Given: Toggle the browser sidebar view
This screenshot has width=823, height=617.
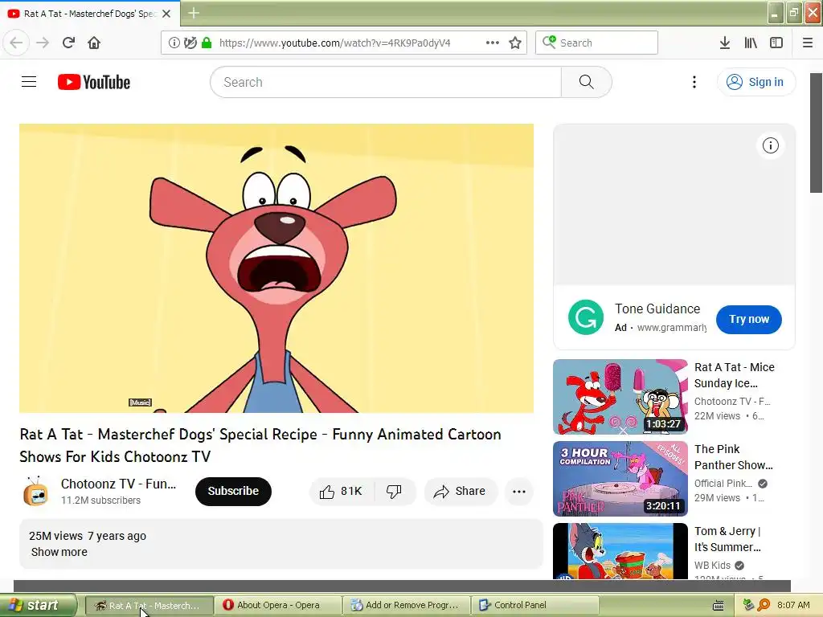Looking at the screenshot, I should pyautogui.click(x=776, y=43).
